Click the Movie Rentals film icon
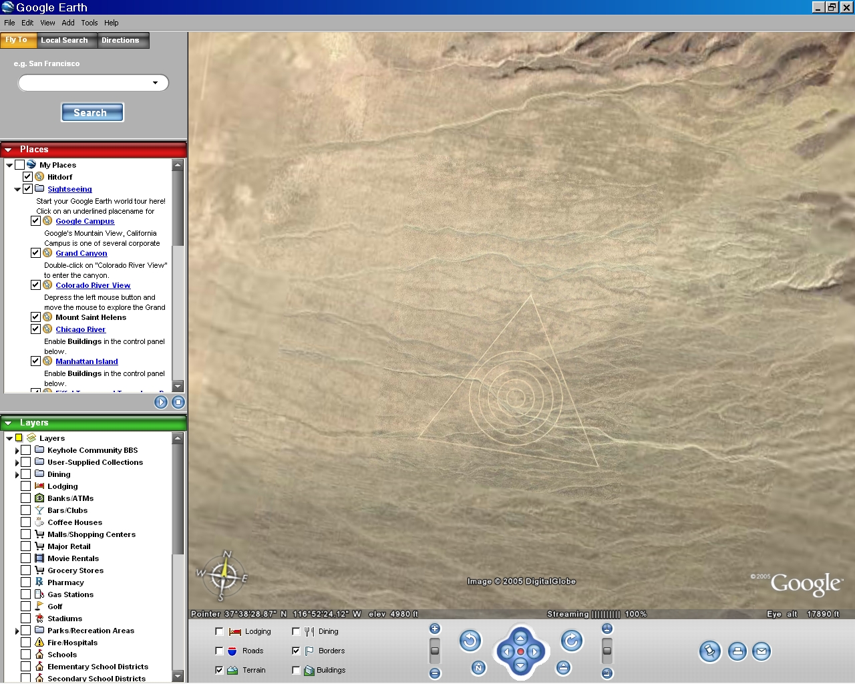The image size is (855, 684). (39, 558)
